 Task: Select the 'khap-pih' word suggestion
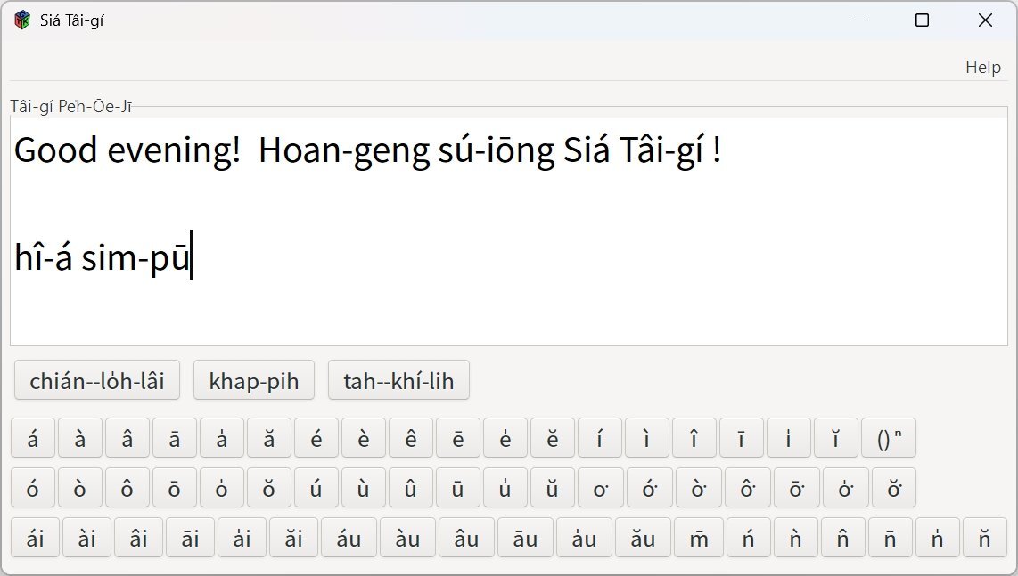click(254, 381)
